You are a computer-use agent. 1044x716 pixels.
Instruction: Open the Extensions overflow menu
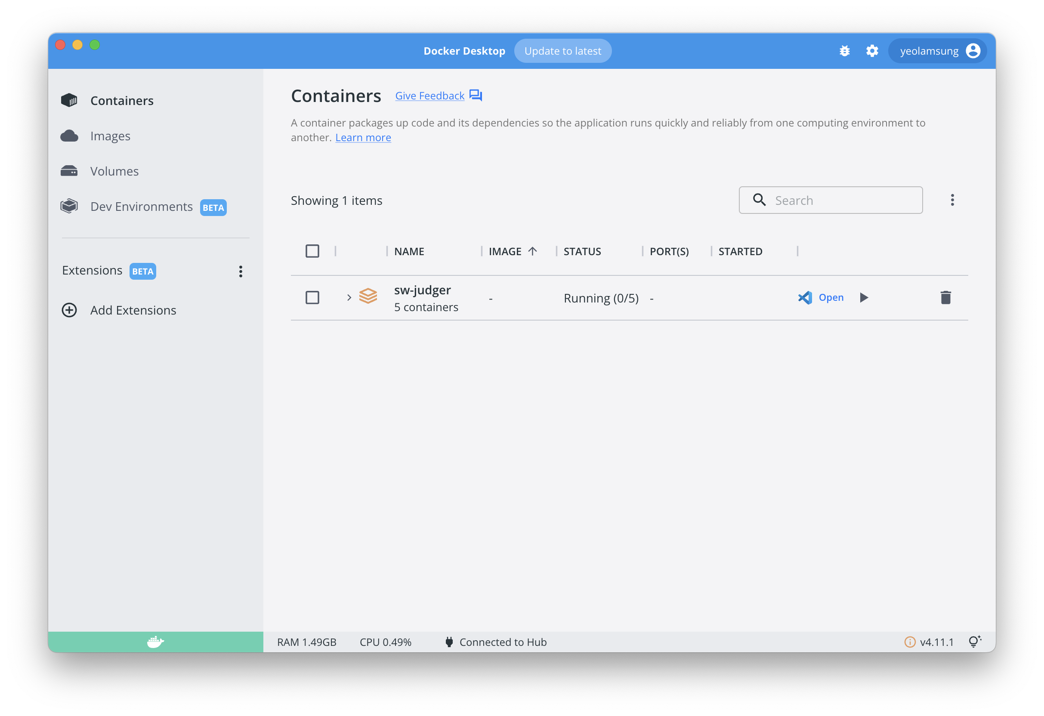click(x=241, y=272)
